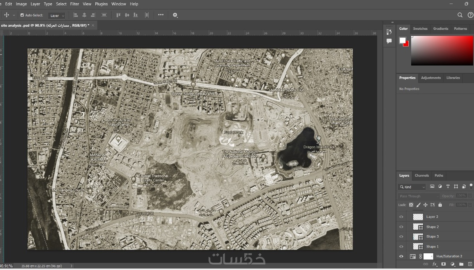Filter layers by type layer icon
This screenshot has width=474, height=270.
click(x=448, y=186)
